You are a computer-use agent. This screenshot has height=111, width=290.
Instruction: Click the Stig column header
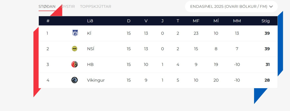pyautogui.click(x=265, y=21)
